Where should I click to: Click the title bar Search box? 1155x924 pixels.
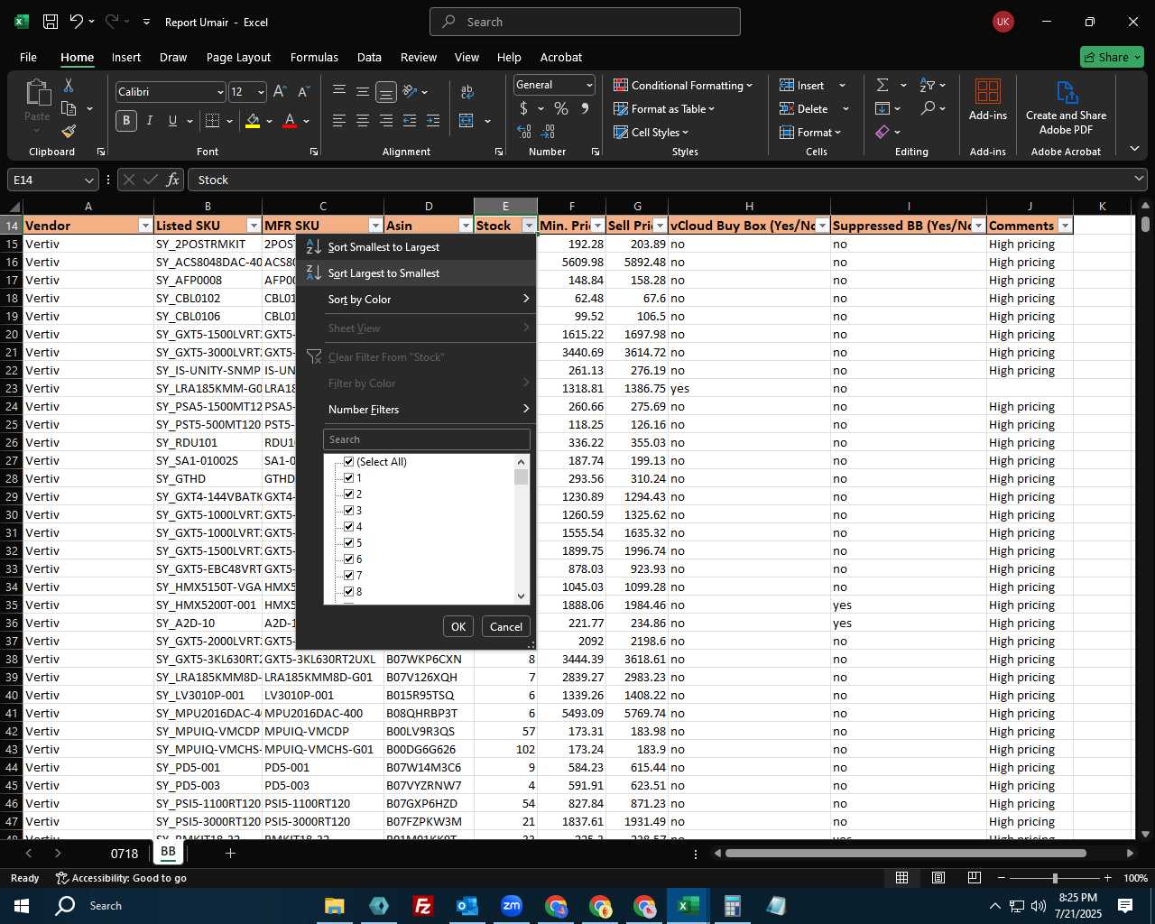coord(585,22)
